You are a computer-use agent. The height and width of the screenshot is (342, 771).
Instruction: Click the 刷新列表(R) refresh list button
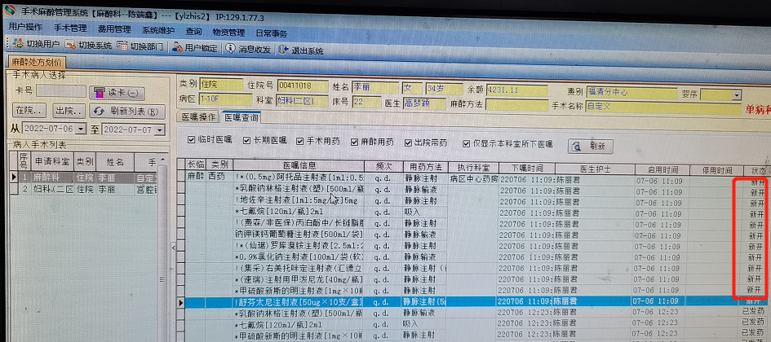pos(128,112)
